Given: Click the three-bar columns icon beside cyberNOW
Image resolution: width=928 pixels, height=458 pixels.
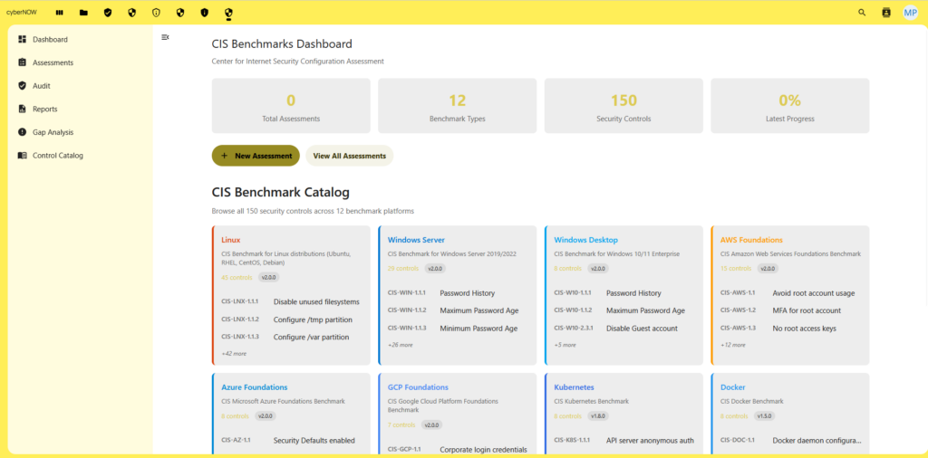Looking at the screenshot, I should coord(60,13).
